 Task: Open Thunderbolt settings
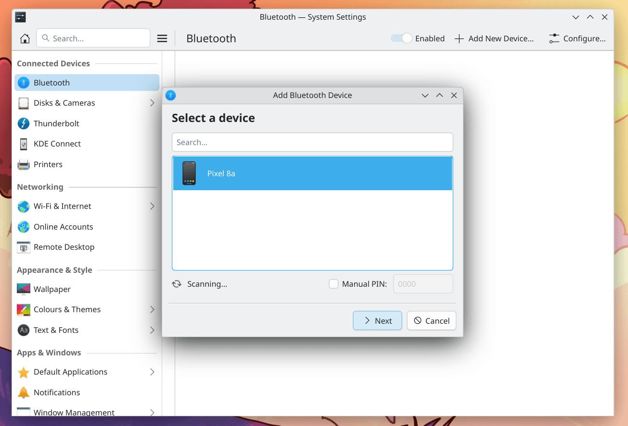56,123
